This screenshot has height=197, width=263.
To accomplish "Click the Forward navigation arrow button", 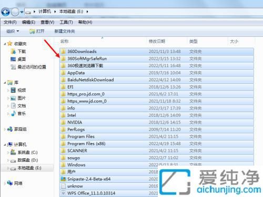I will [15, 12].
